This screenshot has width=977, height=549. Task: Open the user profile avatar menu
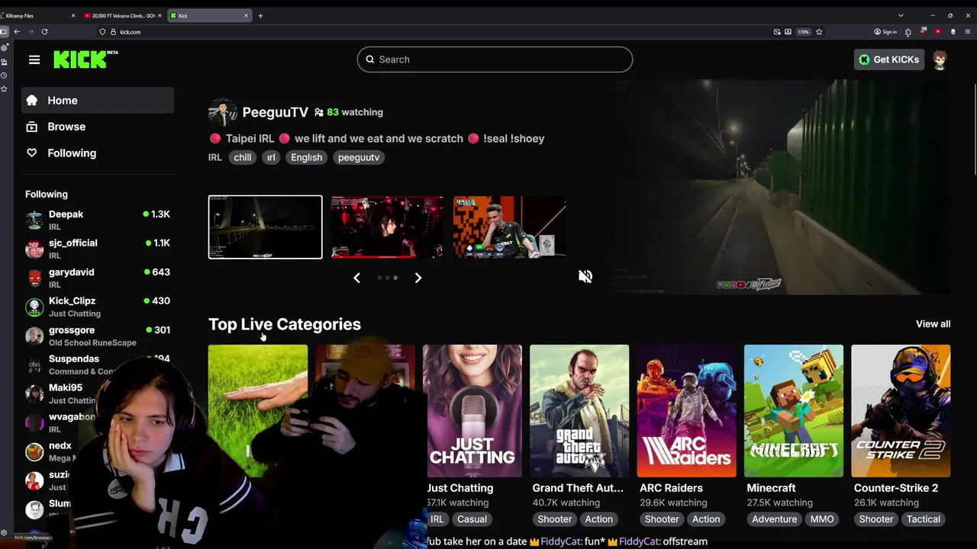(940, 59)
